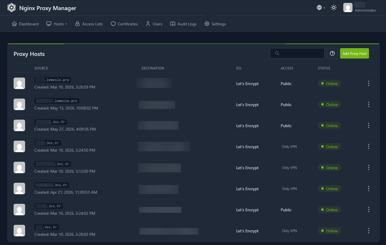Click the SSL column header
386x245 pixels.
(x=239, y=68)
